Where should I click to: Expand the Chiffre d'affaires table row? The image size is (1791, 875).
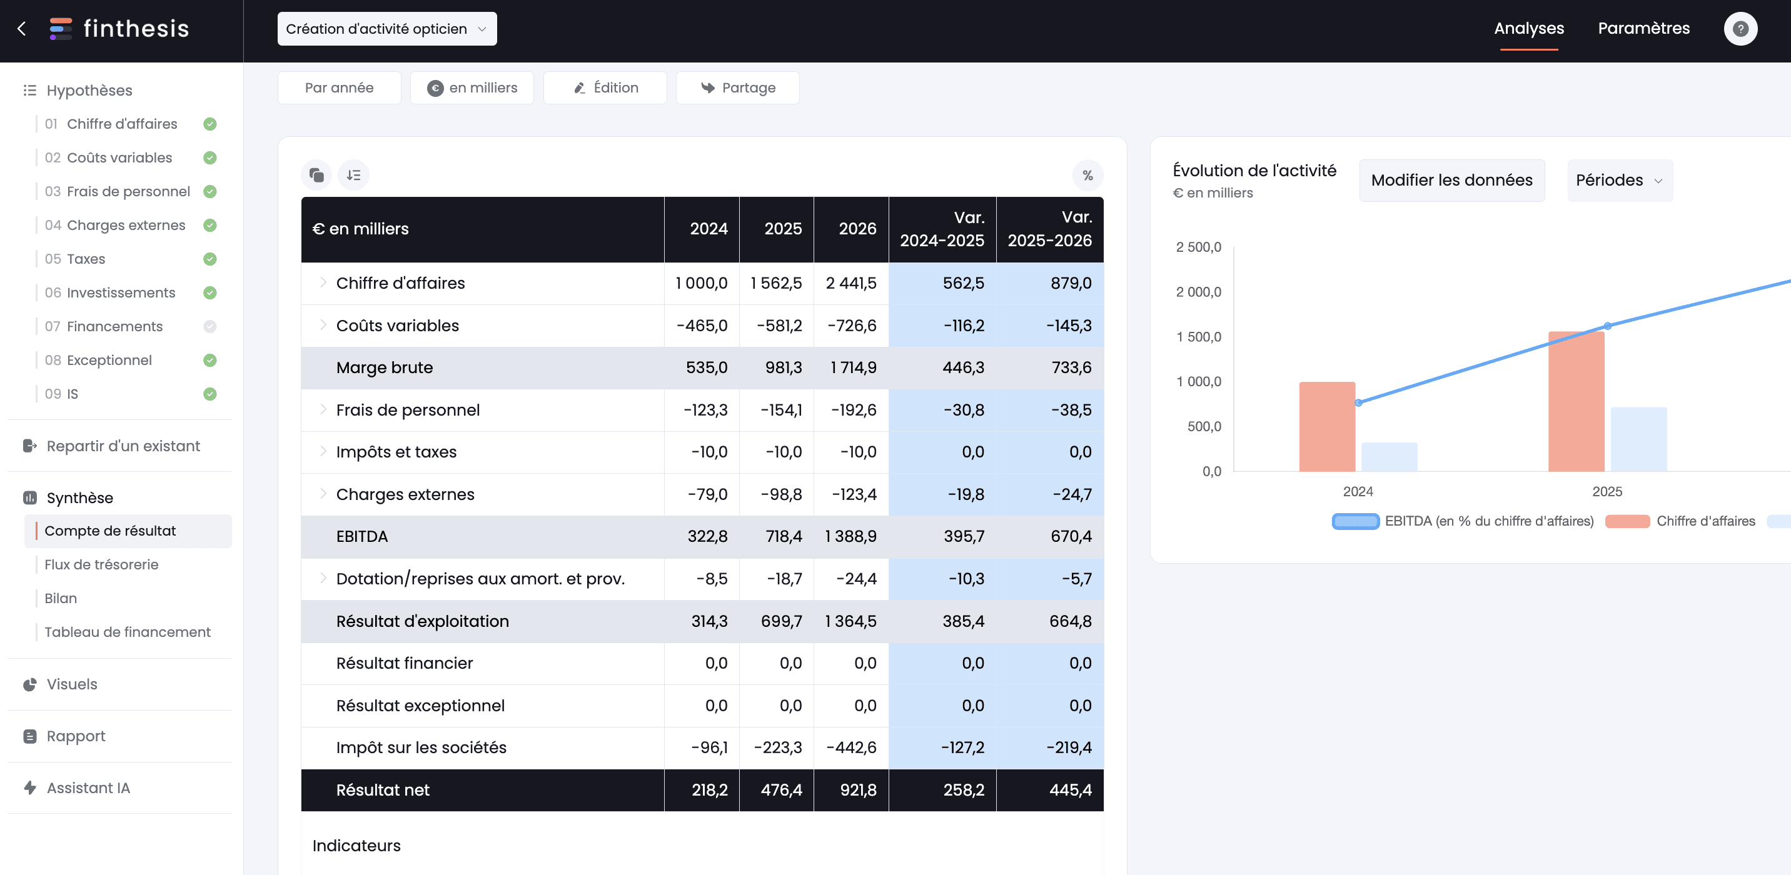[x=323, y=282]
